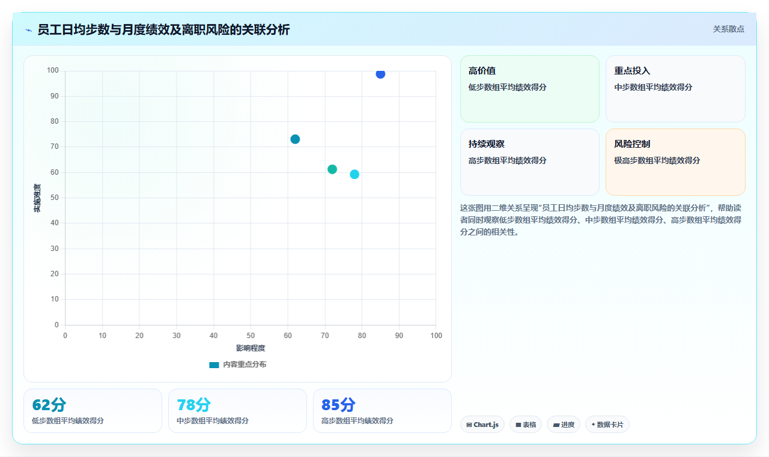This screenshot has height=457, width=769.
Task: Click the 表格 tag chip
Action: coord(526,425)
